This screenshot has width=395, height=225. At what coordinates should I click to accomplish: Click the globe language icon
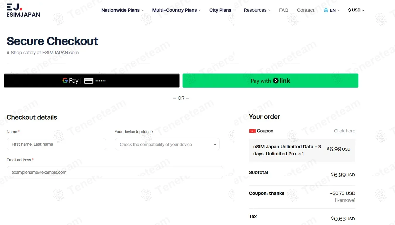tap(326, 10)
